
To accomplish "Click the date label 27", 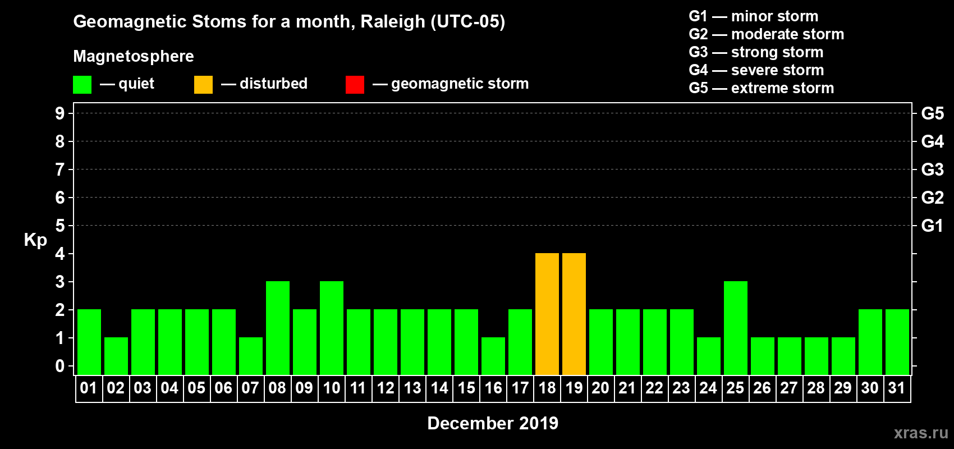I will [x=789, y=388].
